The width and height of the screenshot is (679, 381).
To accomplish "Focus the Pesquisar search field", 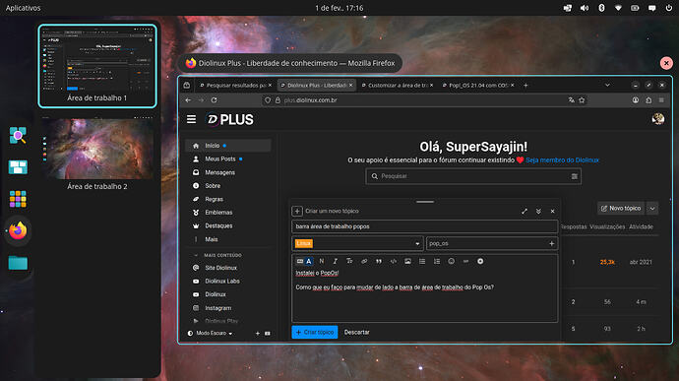I will point(473,176).
